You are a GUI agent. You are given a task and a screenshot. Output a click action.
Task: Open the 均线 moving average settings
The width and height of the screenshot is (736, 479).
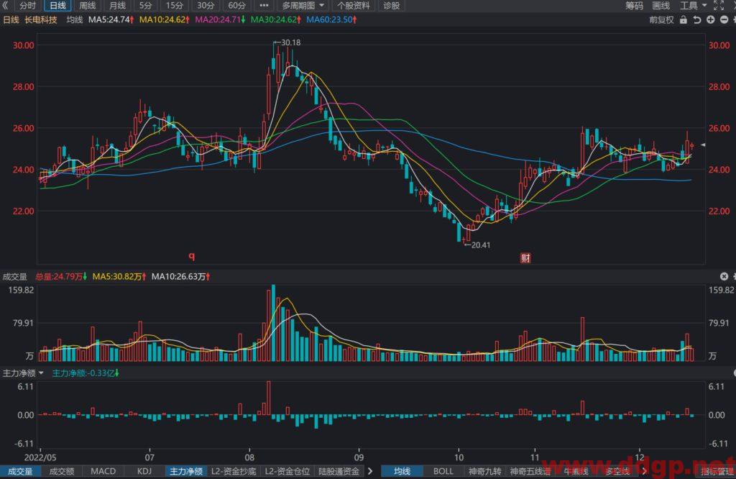click(75, 19)
